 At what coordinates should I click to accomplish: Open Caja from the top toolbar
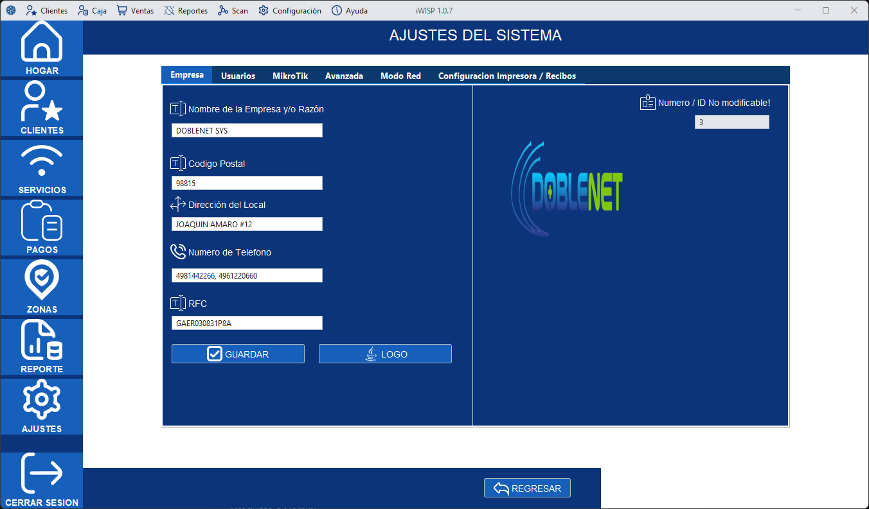tap(92, 10)
